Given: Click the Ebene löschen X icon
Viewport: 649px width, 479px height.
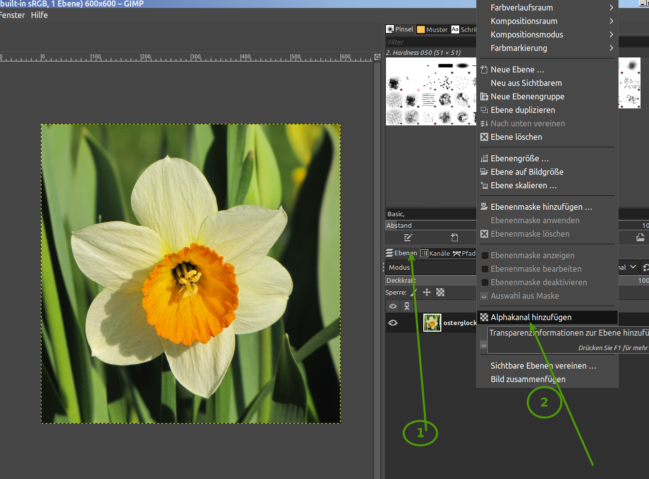Looking at the screenshot, I should (x=484, y=137).
